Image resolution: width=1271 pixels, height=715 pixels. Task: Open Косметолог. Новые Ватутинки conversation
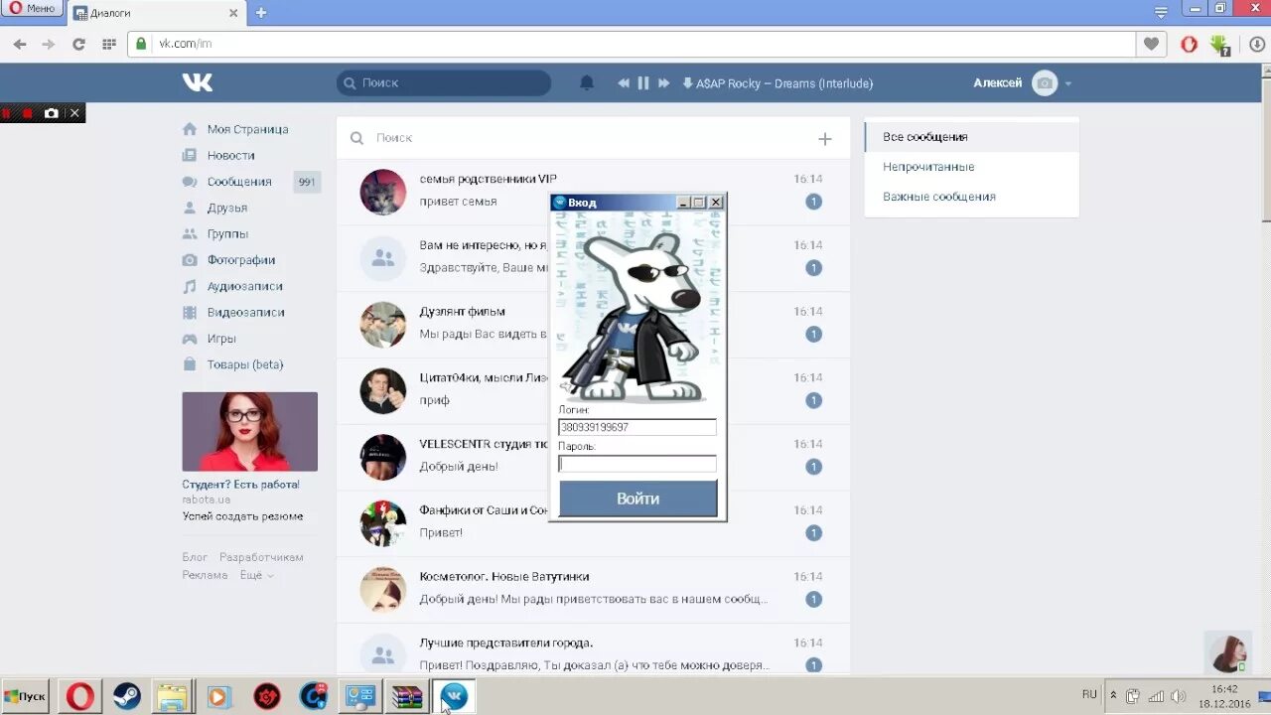[593, 590]
